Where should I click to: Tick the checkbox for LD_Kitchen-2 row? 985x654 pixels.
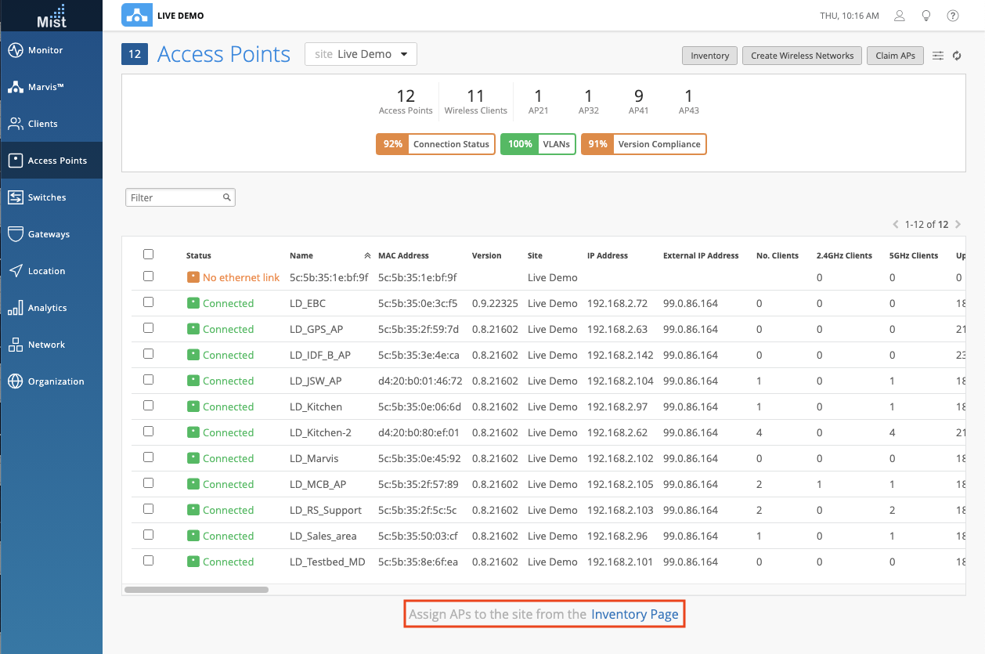click(x=148, y=432)
